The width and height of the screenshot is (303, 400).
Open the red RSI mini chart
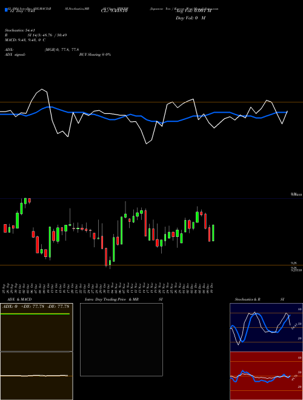coord(266,376)
